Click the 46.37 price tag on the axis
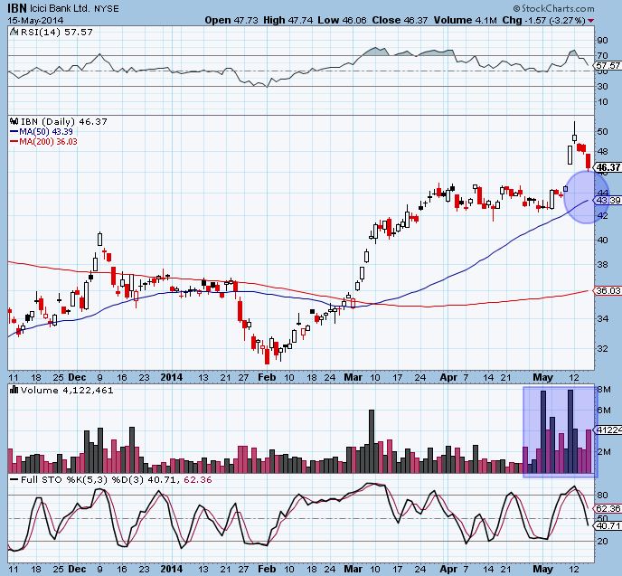Image resolution: width=622 pixels, height=576 pixels. 608,167
